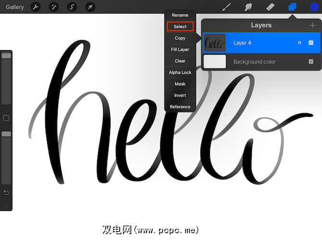Open blend mode N for Layer 4
The height and width of the screenshot is (241, 322).
299,43
